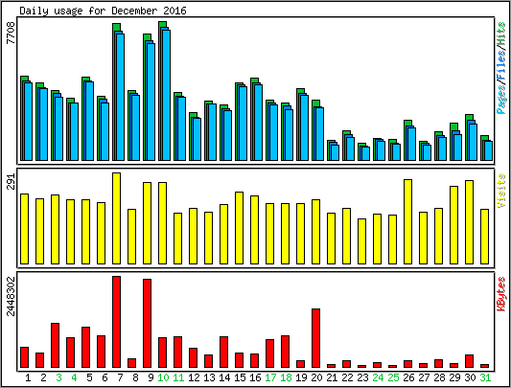Image resolution: width=511 pixels, height=388 pixels.
Task: Click the 7708 scale value
Action: pos(11,33)
